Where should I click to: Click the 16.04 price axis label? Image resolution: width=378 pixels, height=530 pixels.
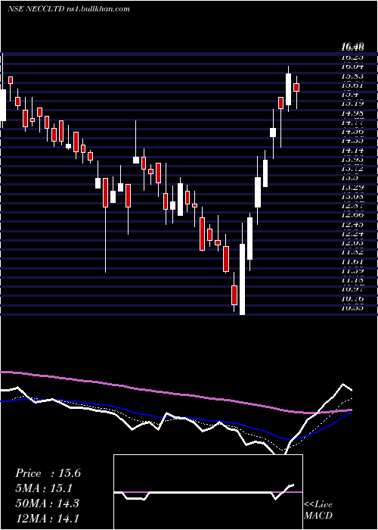(352, 67)
